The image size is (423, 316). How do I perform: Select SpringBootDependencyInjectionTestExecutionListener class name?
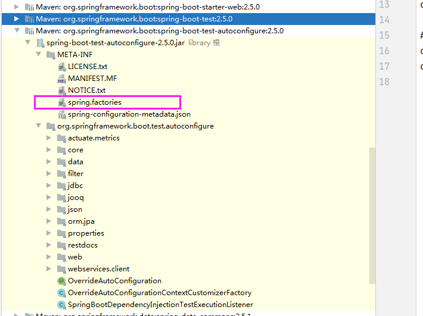coord(160,305)
